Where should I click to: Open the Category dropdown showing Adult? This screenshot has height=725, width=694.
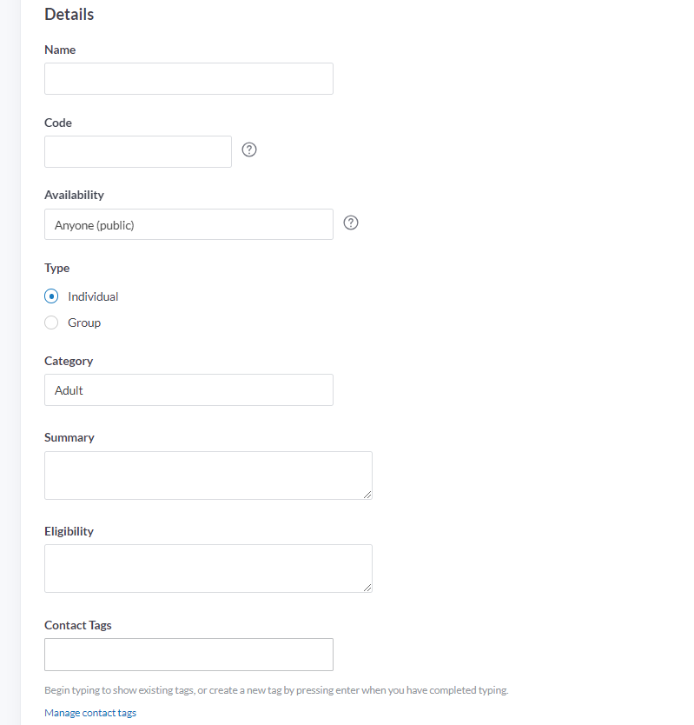[x=188, y=389]
